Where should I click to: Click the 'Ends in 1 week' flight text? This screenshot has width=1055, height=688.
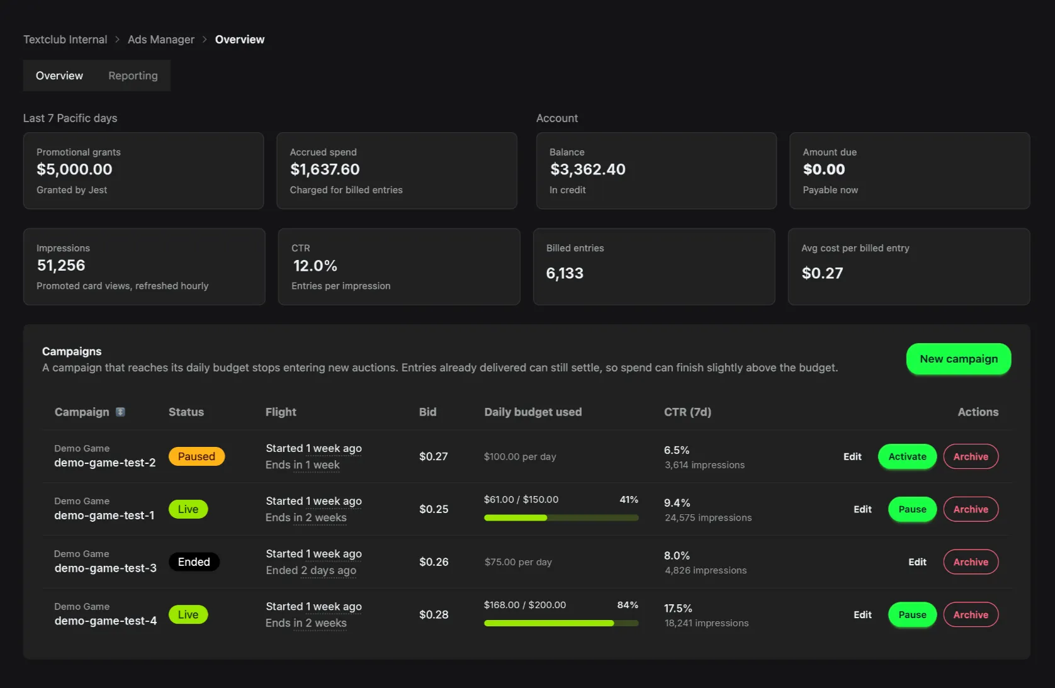(303, 465)
